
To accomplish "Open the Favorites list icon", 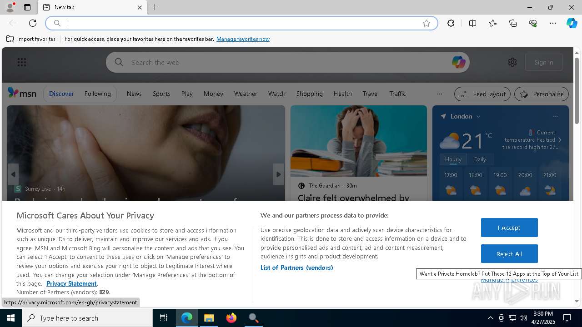I will coord(493,23).
